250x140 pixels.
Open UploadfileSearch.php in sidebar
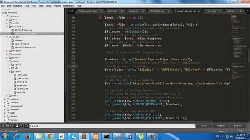point(25,47)
